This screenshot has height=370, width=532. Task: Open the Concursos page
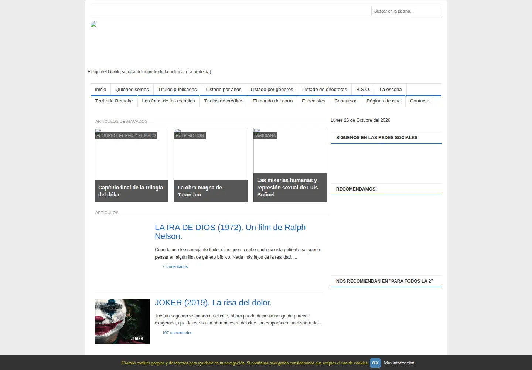[346, 101]
